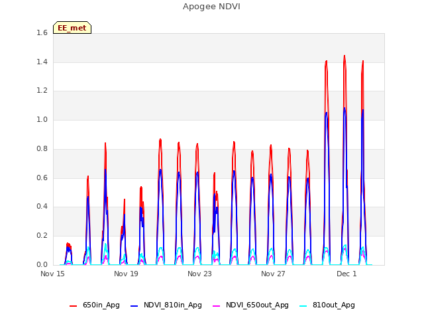Click the 1.6 y-axis label
Viewport: 424px width, 318px height.
pos(42,32)
